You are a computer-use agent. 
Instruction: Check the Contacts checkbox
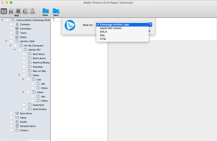coord(11,24)
